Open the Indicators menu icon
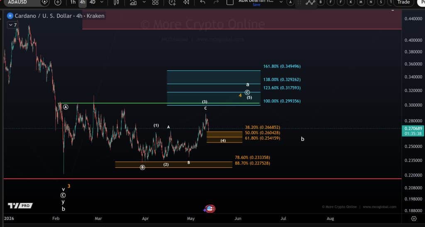Image resolution: width=425 pixels, height=227 pixels. pyautogui.click(x=133, y=2)
